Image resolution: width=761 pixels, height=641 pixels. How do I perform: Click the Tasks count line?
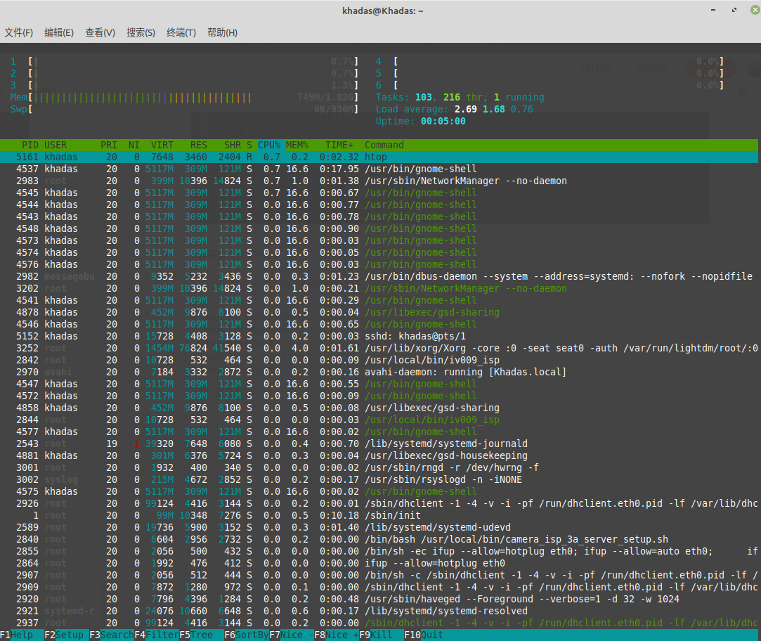pyautogui.click(x=460, y=98)
